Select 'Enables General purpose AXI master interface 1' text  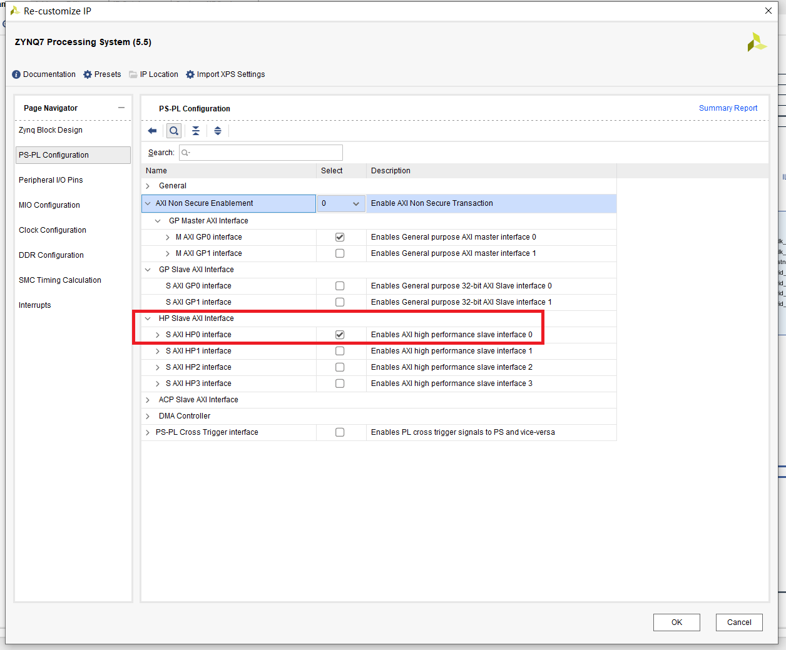point(454,253)
